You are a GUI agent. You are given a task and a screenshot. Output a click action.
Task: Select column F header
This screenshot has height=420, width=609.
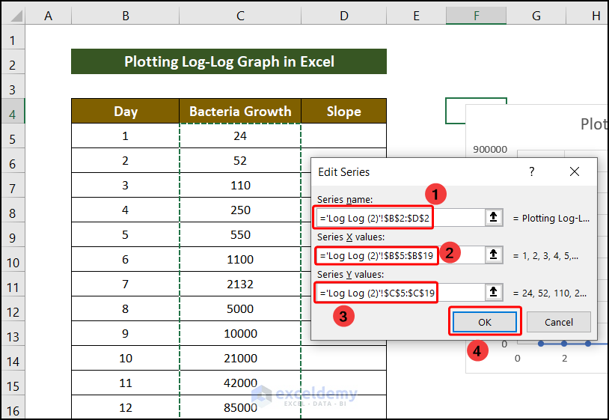476,15
